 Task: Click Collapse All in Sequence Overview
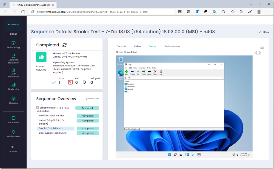pyautogui.click(x=92, y=99)
